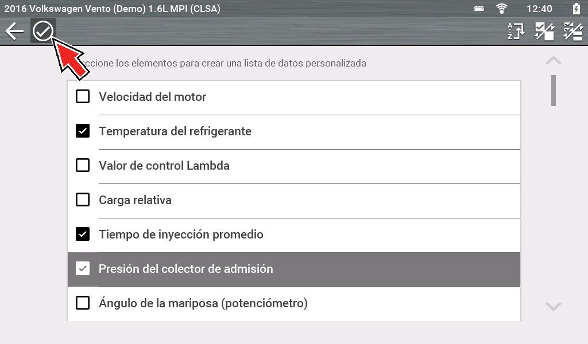Check the Velocidad del motor checkbox

tap(83, 97)
